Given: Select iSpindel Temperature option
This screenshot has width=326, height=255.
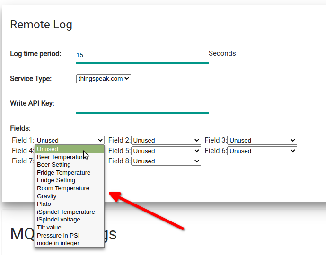Looking at the screenshot, I should coord(70,212).
